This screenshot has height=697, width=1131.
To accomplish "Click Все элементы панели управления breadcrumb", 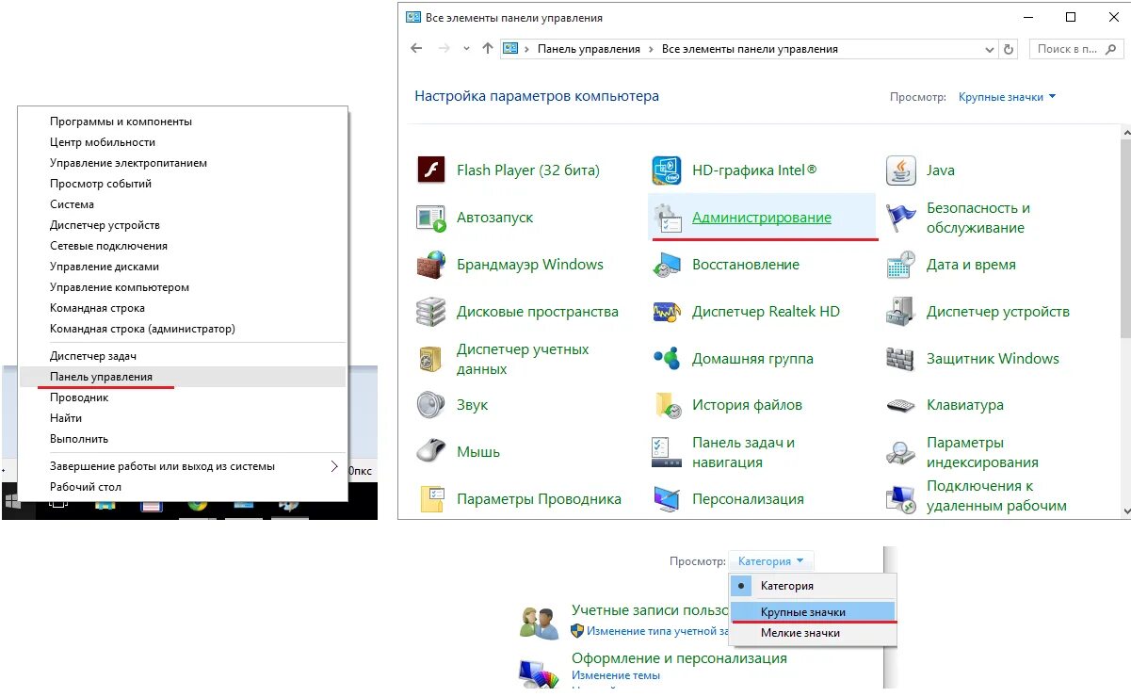I will (x=750, y=49).
